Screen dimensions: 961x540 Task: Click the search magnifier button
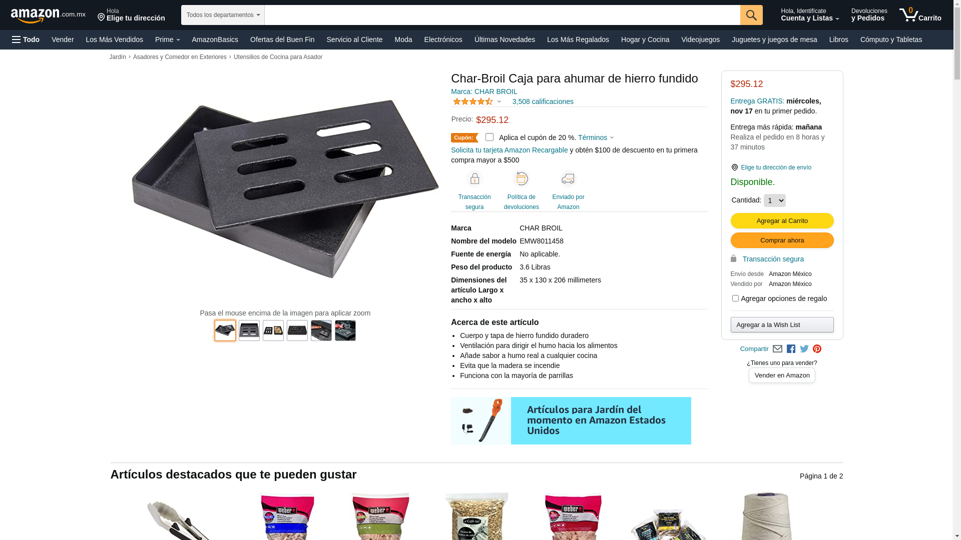(x=751, y=15)
